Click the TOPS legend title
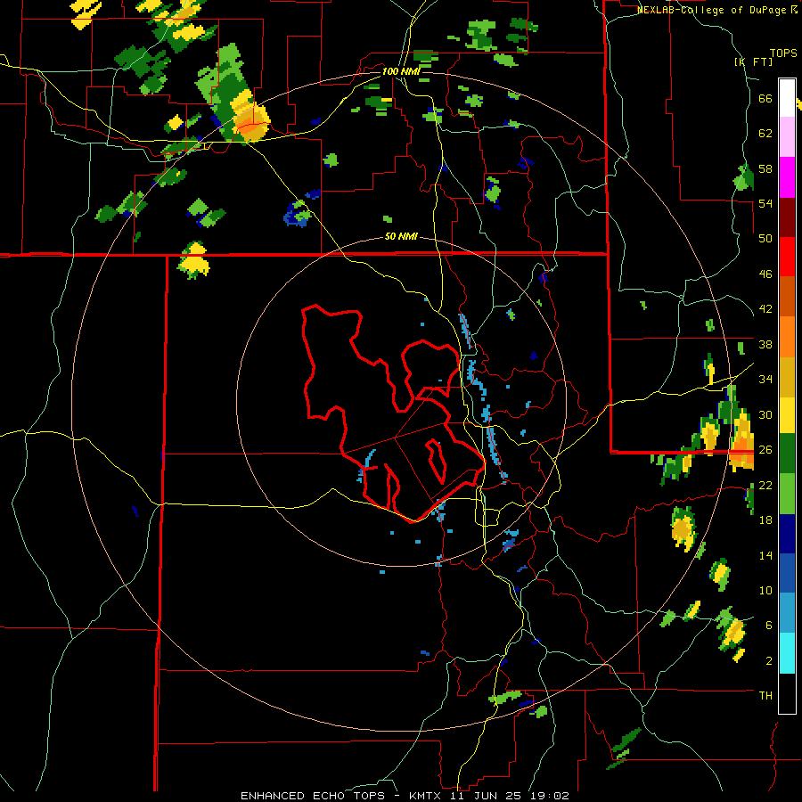 coord(783,53)
